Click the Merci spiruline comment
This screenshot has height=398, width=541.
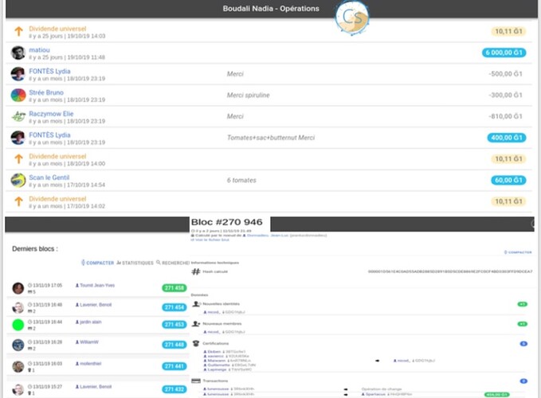[248, 96]
